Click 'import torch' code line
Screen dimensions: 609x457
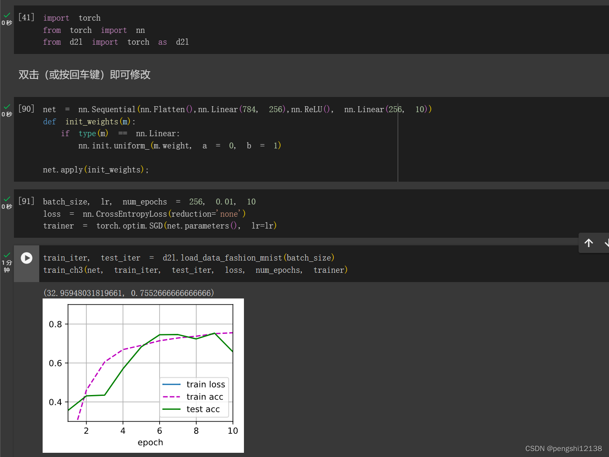pyautogui.click(x=72, y=18)
